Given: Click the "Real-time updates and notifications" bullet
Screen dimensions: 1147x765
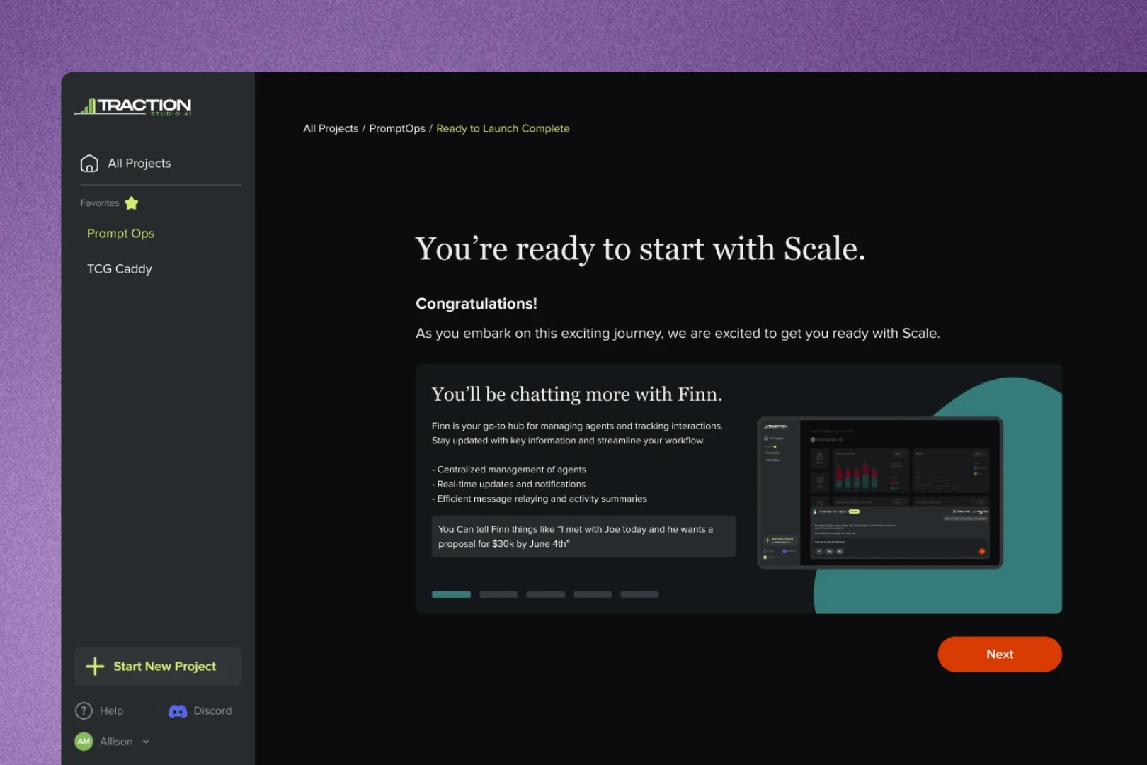Looking at the screenshot, I should tap(509, 484).
